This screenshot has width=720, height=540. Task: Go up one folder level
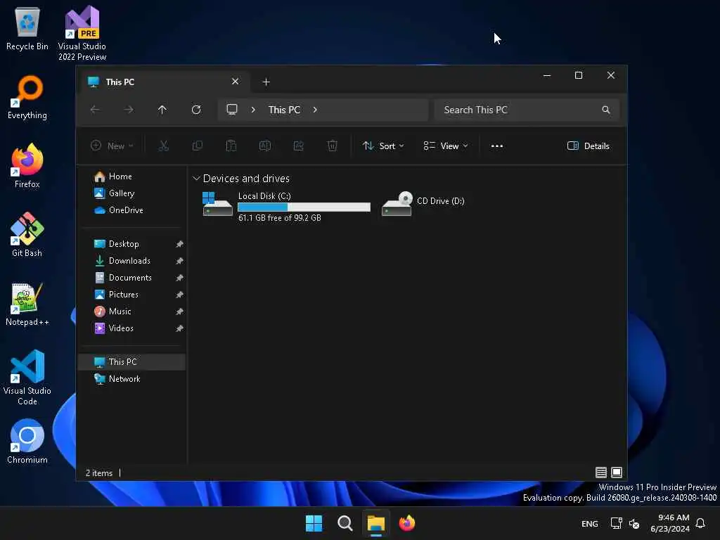(162, 110)
